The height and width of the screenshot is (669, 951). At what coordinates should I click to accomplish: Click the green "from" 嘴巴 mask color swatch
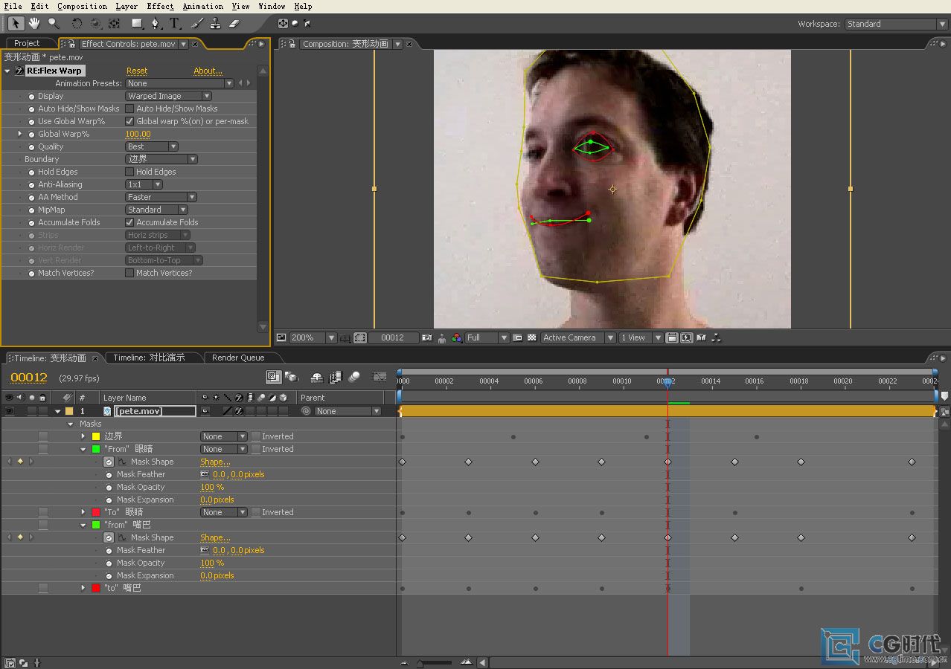[96, 525]
